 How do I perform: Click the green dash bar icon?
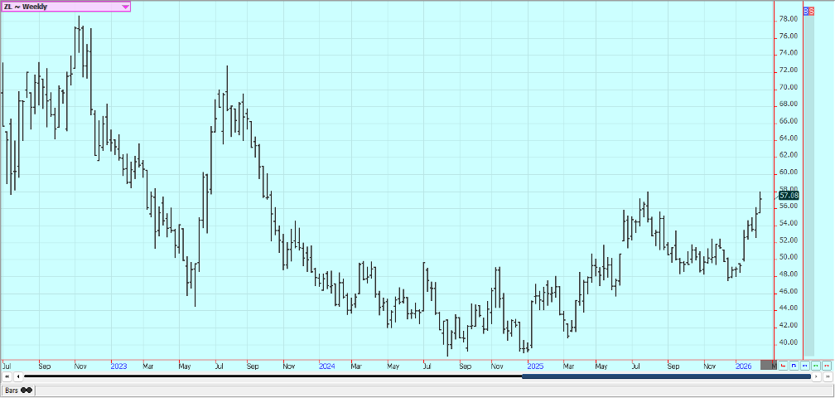815,365
